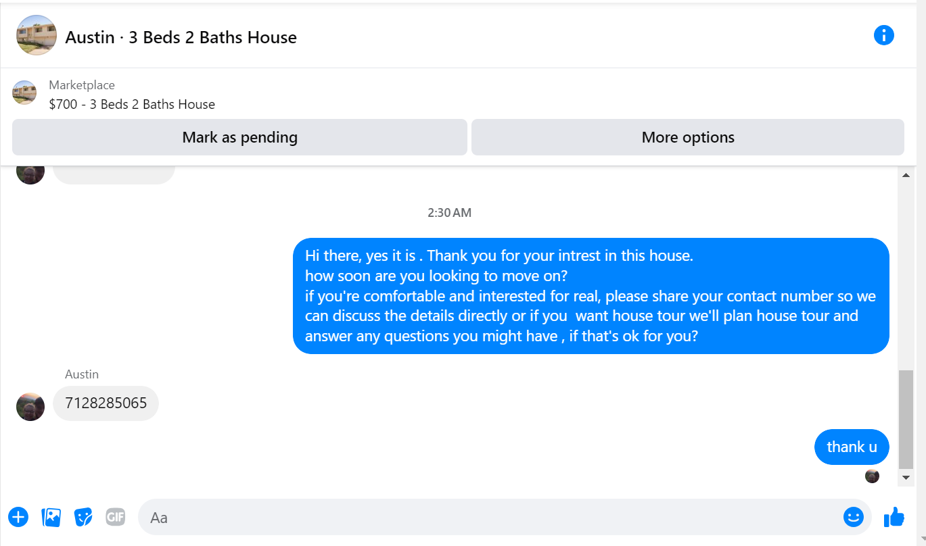The image size is (926, 546).
Task: Send a thumbs up like
Action: coord(894,518)
